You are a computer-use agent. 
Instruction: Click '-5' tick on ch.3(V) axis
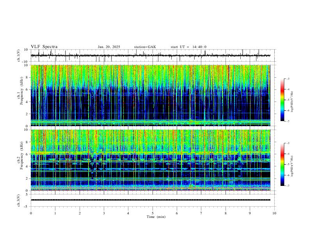27,207
